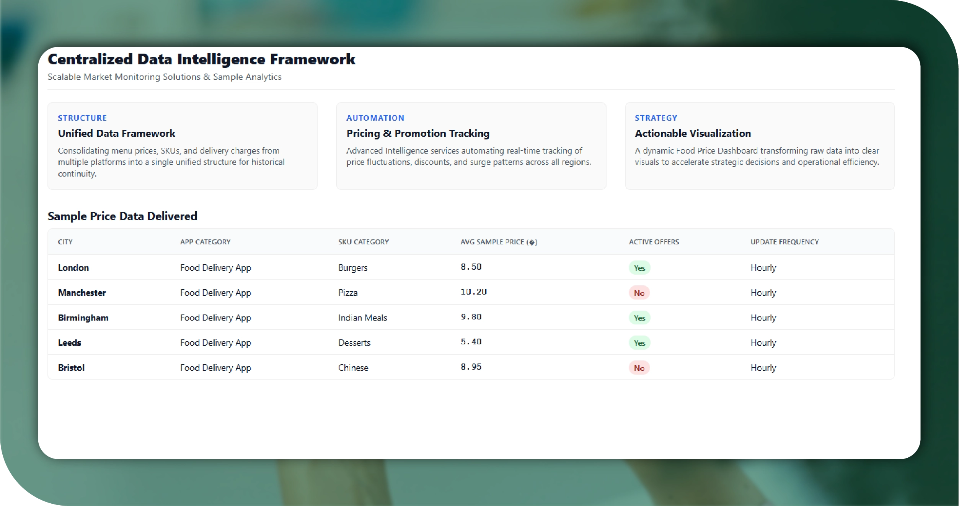
Task: Select the ACTIVE OFFERS column header
Action: (x=654, y=242)
